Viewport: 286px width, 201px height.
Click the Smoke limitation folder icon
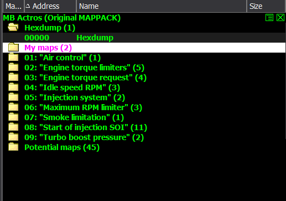pyautogui.click(x=13, y=117)
